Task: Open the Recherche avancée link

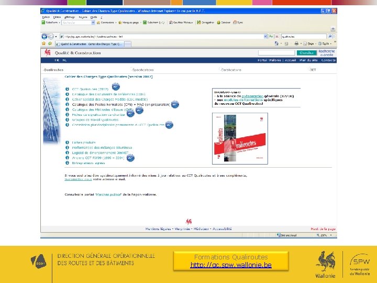Action: pyautogui.click(x=327, y=53)
